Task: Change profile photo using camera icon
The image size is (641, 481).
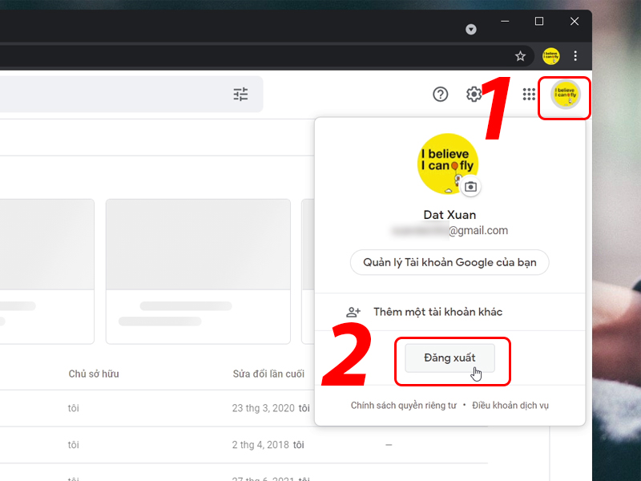Action: click(470, 186)
